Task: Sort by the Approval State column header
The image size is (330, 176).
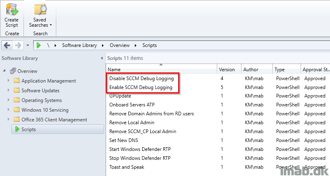Action: tap(315, 70)
